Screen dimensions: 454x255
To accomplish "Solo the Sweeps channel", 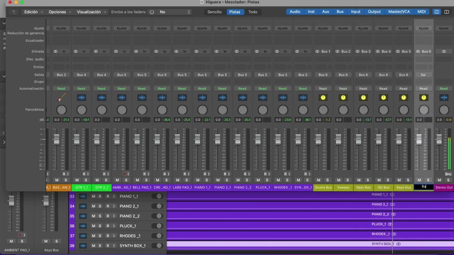I will coord(348,180).
